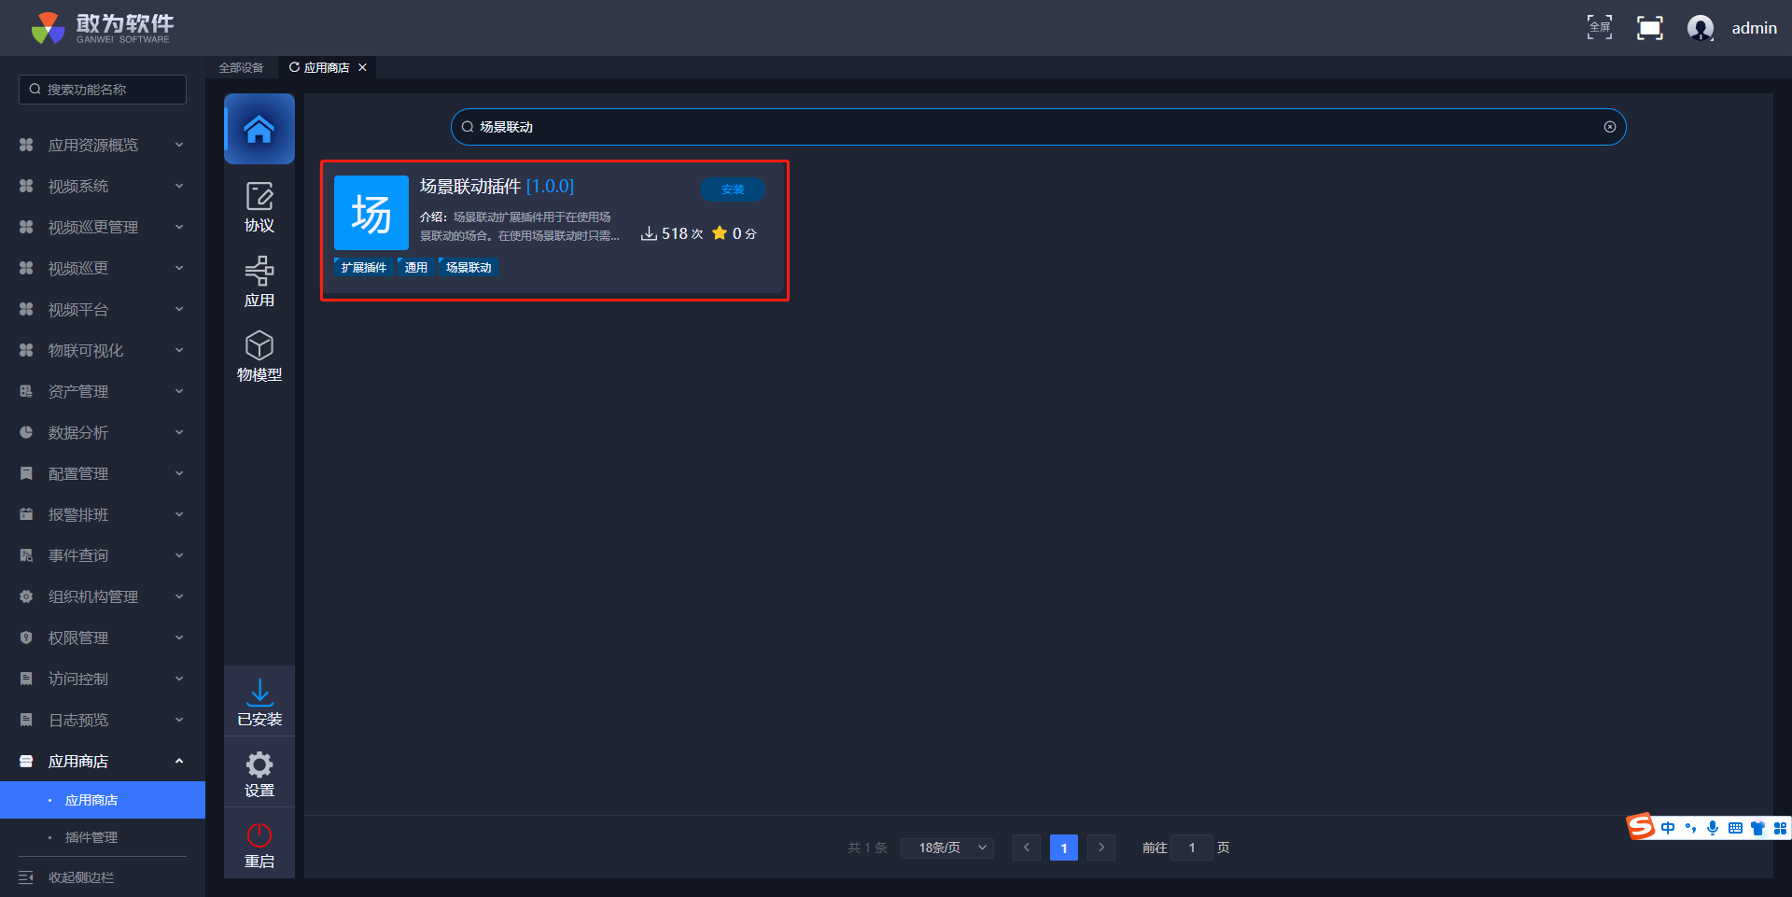Click the yellow rating star

720,233
